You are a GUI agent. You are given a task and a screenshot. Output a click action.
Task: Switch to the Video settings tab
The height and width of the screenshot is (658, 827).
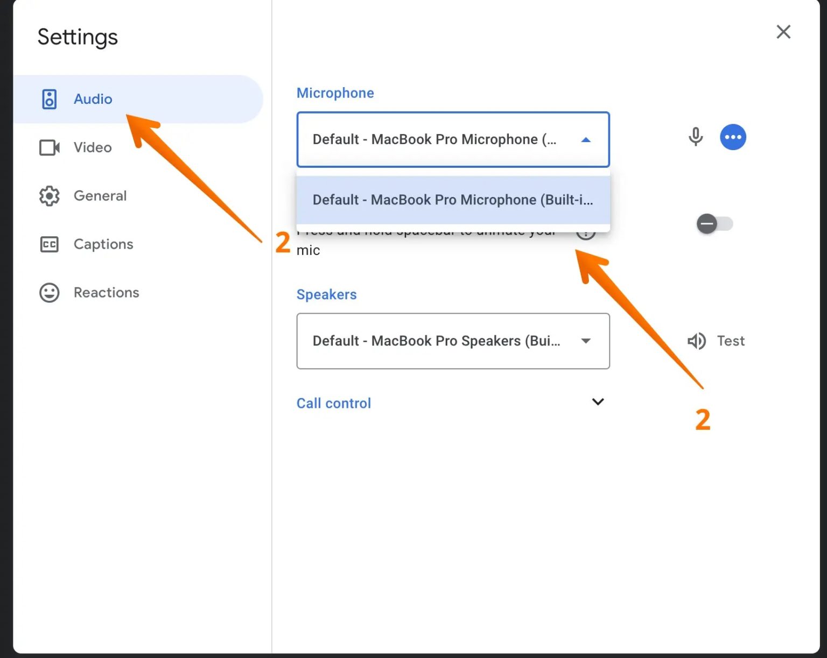92,147
